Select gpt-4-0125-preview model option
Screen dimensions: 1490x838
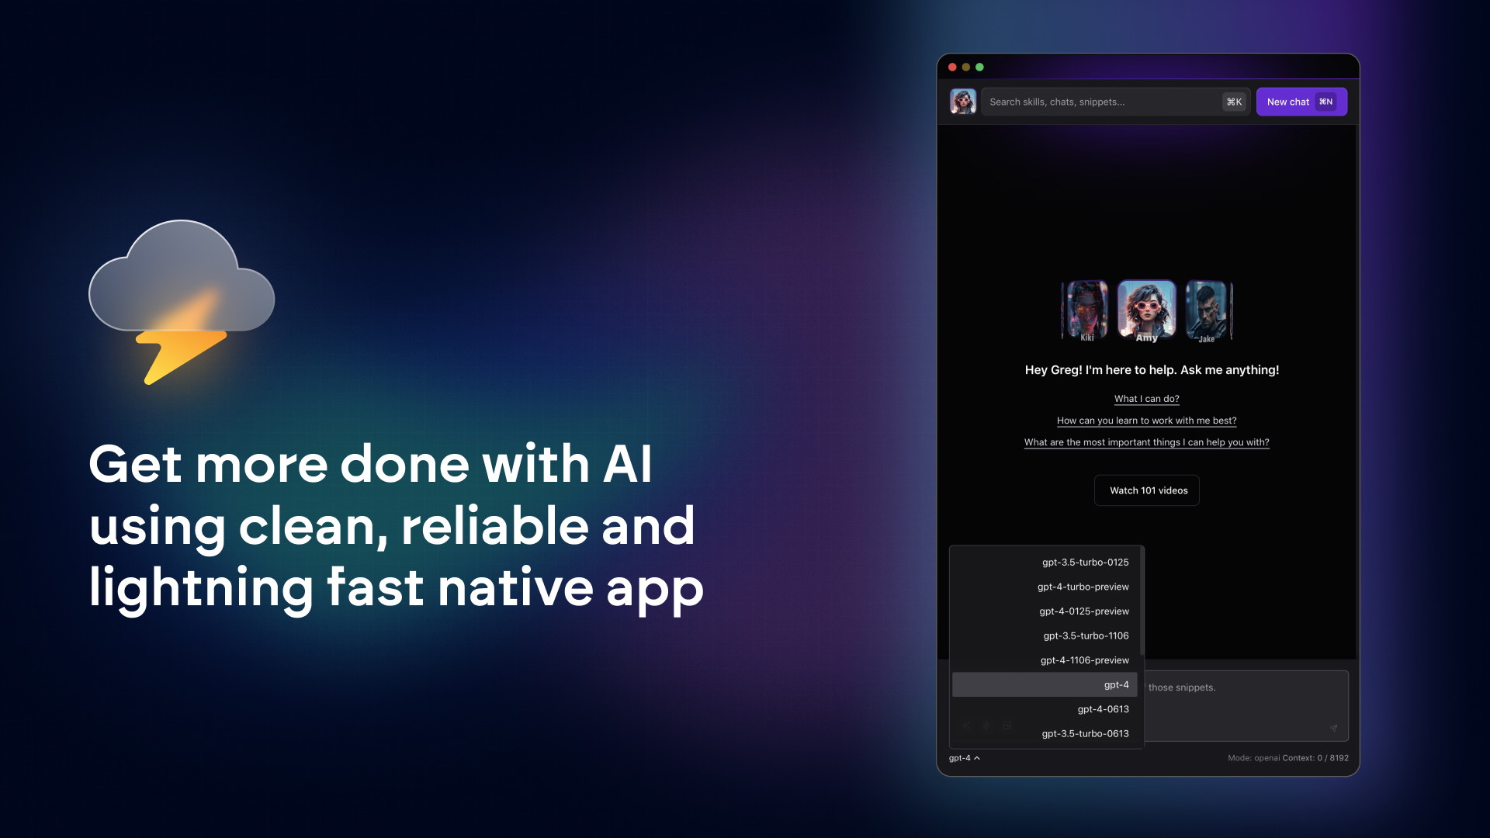click(1083, 611)
